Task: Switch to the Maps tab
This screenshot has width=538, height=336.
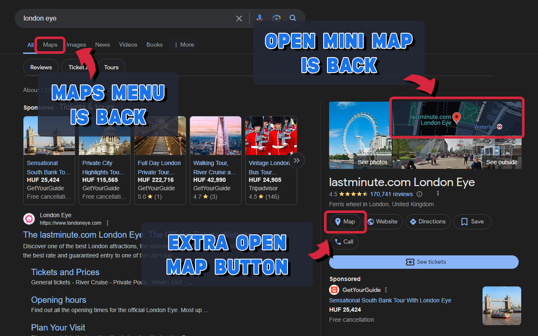Action: click(50, 45)
